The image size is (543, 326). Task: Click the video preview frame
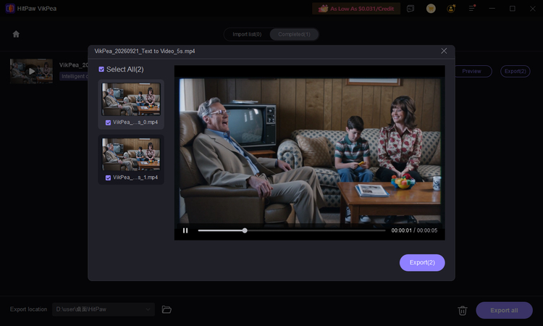tap(310, 151)
